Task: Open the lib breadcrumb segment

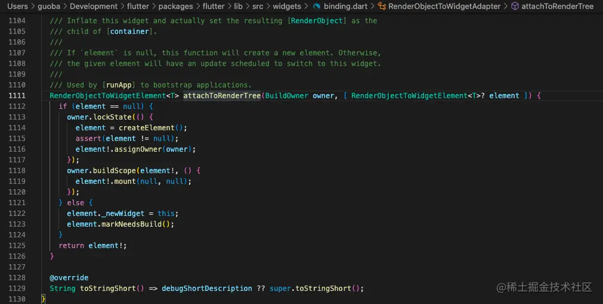Action: pos(238,6)
